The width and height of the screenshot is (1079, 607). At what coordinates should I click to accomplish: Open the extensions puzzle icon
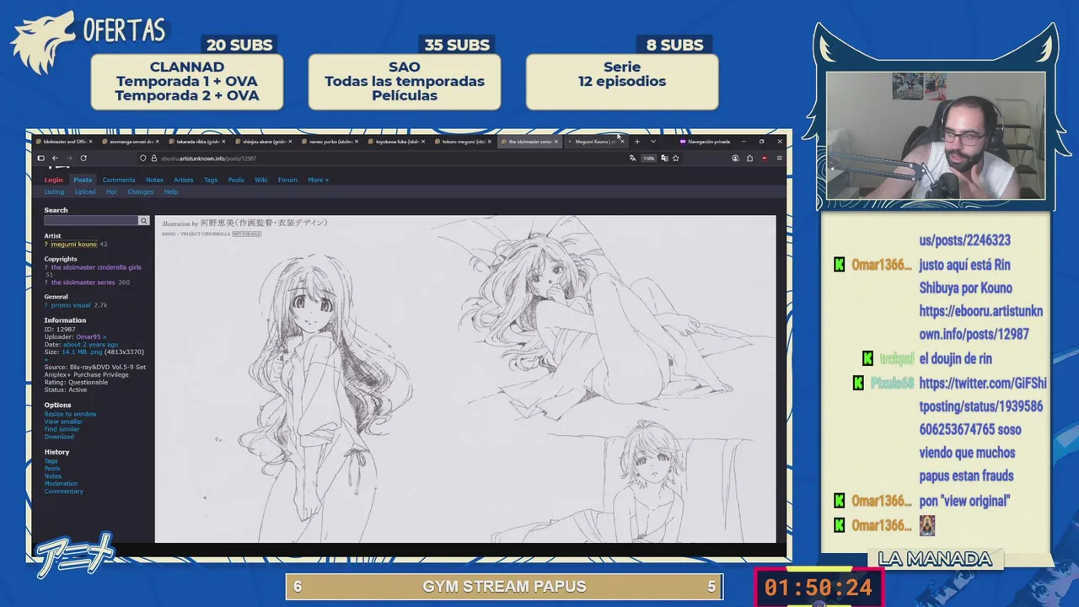click(749, 158)
